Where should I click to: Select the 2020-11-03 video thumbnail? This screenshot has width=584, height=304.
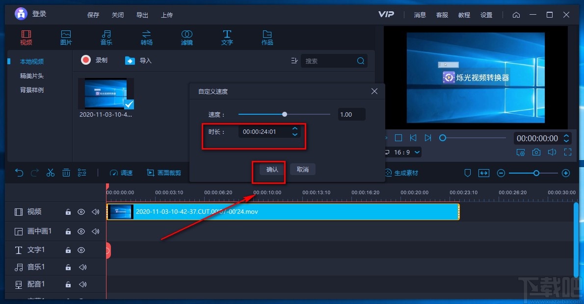click(x=106, y=93)
